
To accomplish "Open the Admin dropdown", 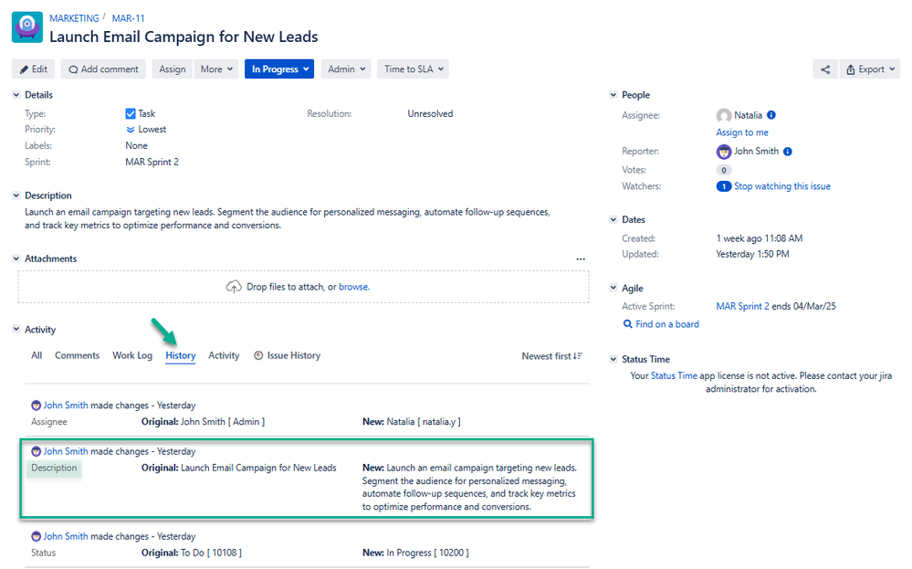I will 346,69.
